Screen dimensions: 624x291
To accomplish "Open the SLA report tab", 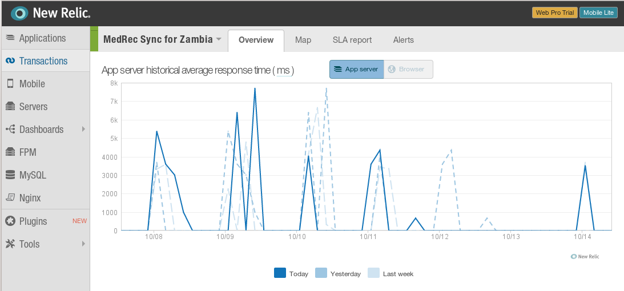I will (x=352, y=40).
